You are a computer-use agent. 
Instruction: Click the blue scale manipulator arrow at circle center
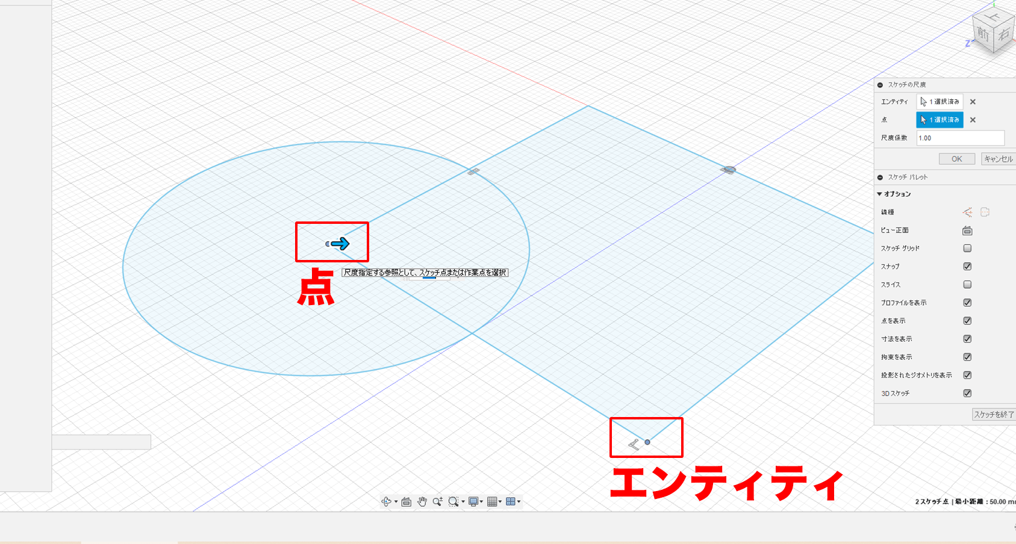(x=340, y=244)
